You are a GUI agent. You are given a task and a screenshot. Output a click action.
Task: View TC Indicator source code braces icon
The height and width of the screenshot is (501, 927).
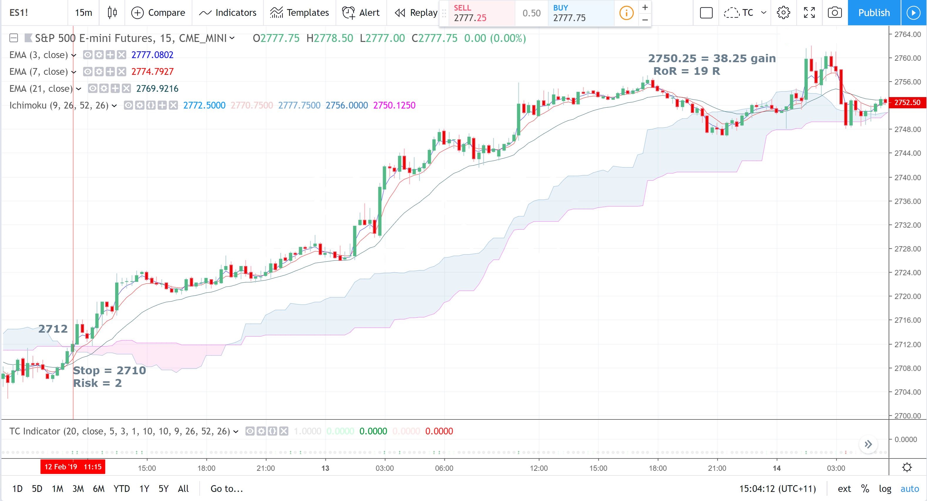[x=272, y=431]
